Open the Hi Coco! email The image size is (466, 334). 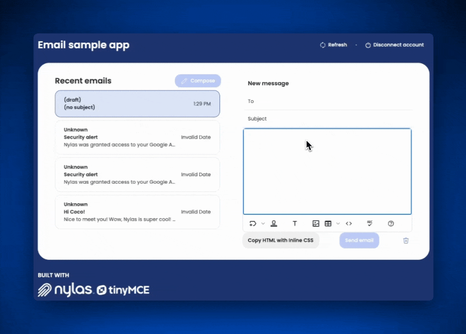(137, 212)
